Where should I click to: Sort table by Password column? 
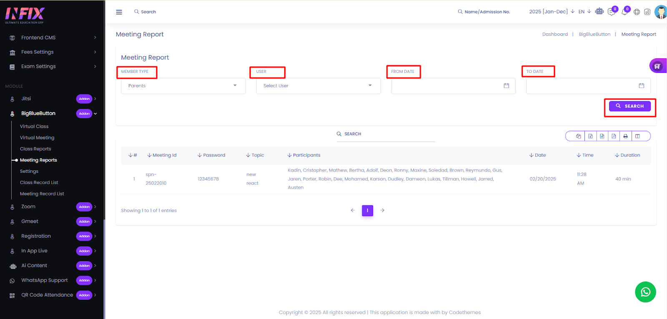click(211, 155)
